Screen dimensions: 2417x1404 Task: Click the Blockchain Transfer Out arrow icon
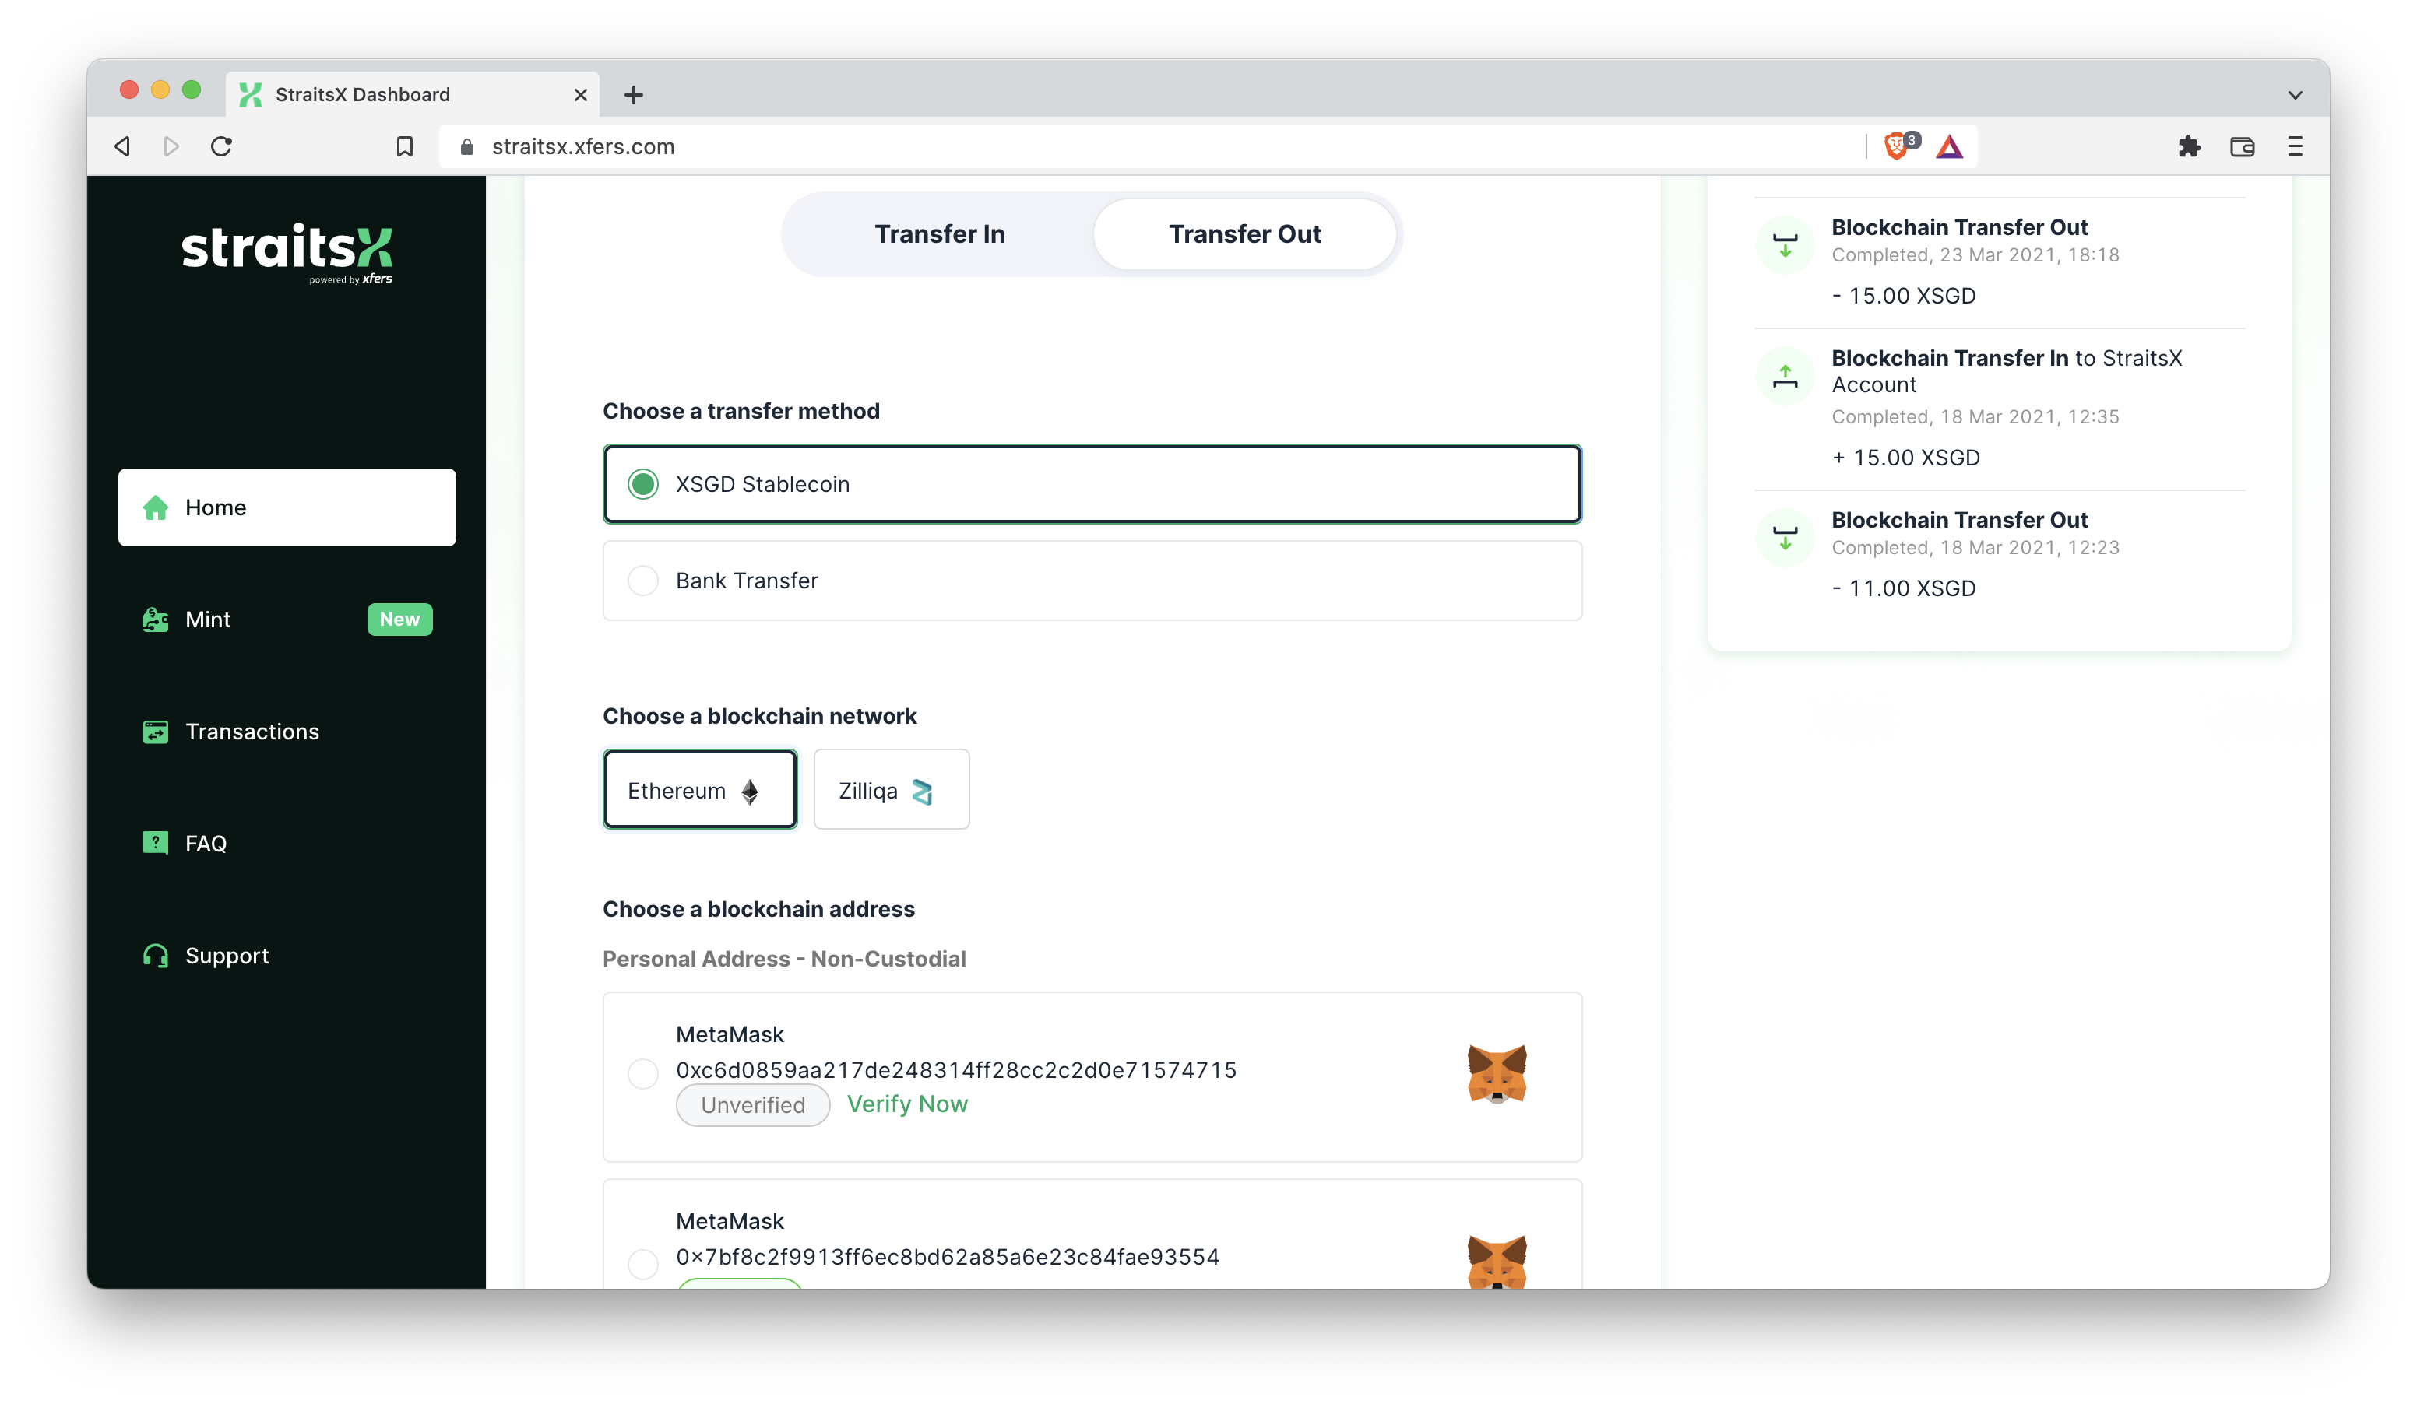pos(1785,240)
